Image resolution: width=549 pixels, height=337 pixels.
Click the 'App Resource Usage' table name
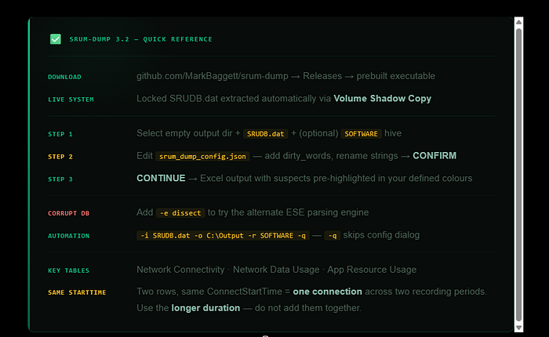(372, 270)
